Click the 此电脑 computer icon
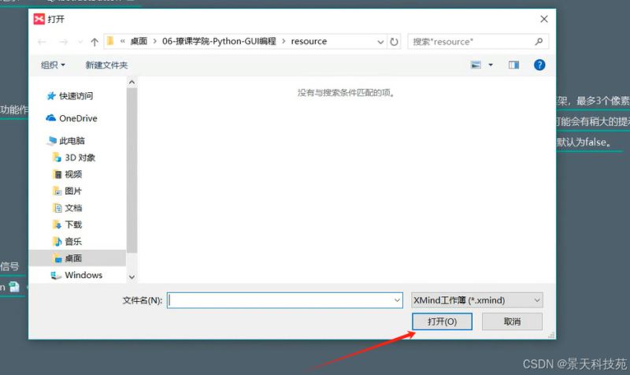Screen dimensions: 630x375 point(52,141)
